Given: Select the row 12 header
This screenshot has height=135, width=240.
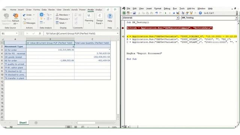Looking at the screenshot, I should point(2,82).
